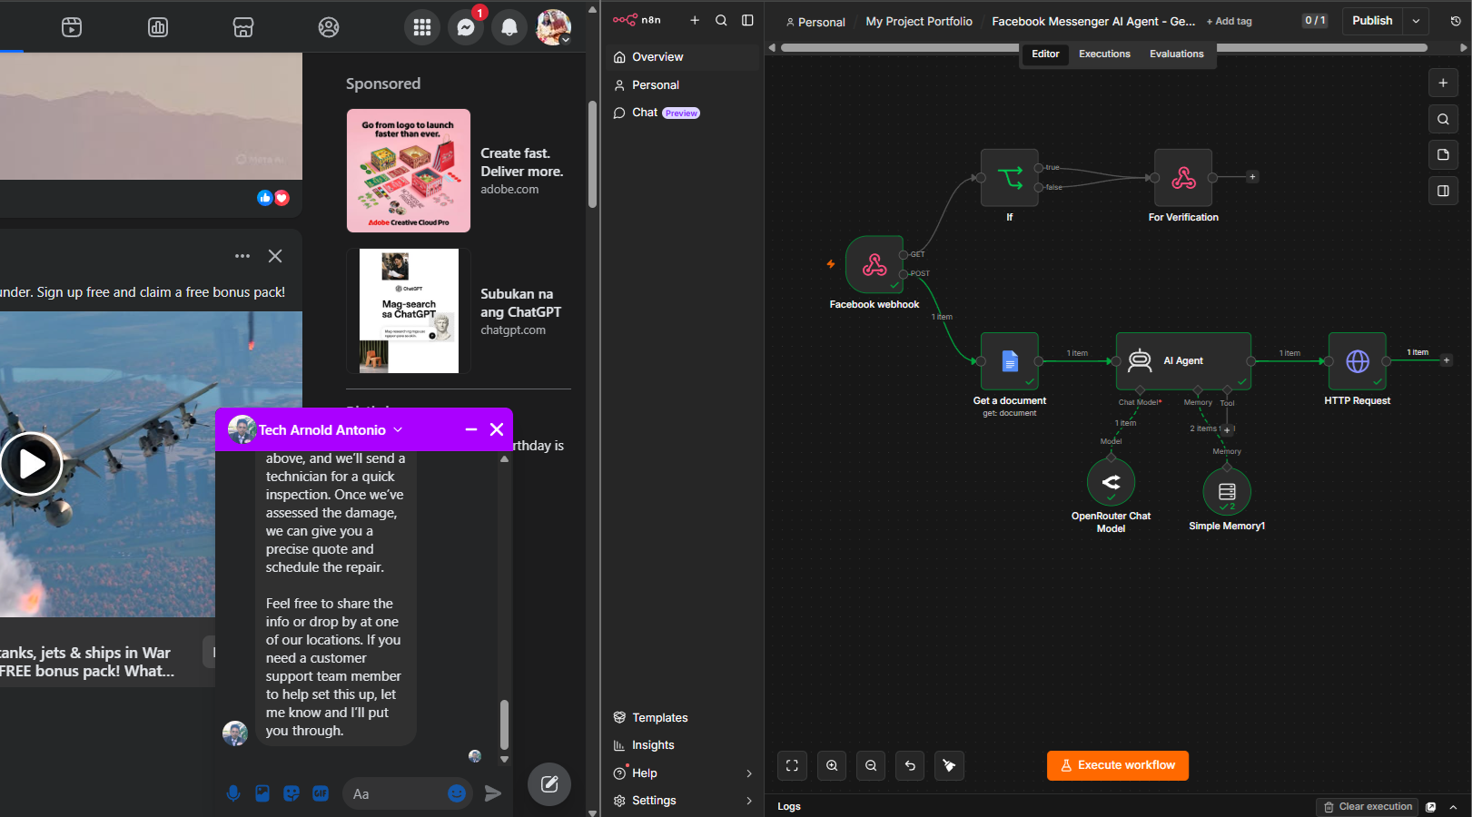The height and width of the screenshot is (817, 1472).
Task: Collapse the n8n sidebar panel toggle
Action: 747,20
